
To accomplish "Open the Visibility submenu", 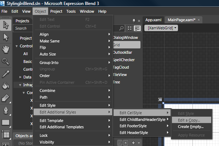I will (73, 142).
